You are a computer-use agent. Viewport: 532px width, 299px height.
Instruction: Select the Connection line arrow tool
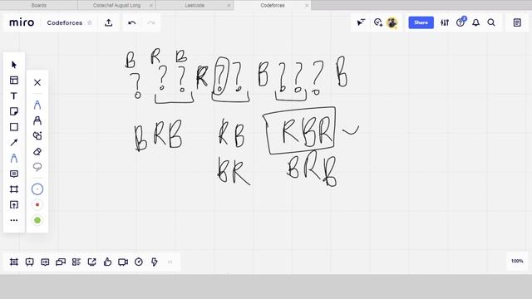(x=14, y=142)
